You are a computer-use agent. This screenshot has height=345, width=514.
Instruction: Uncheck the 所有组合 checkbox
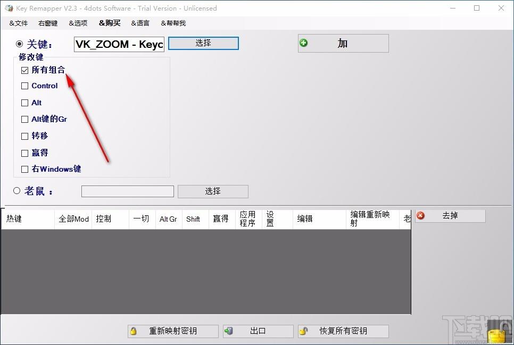(x=25, y=70)
